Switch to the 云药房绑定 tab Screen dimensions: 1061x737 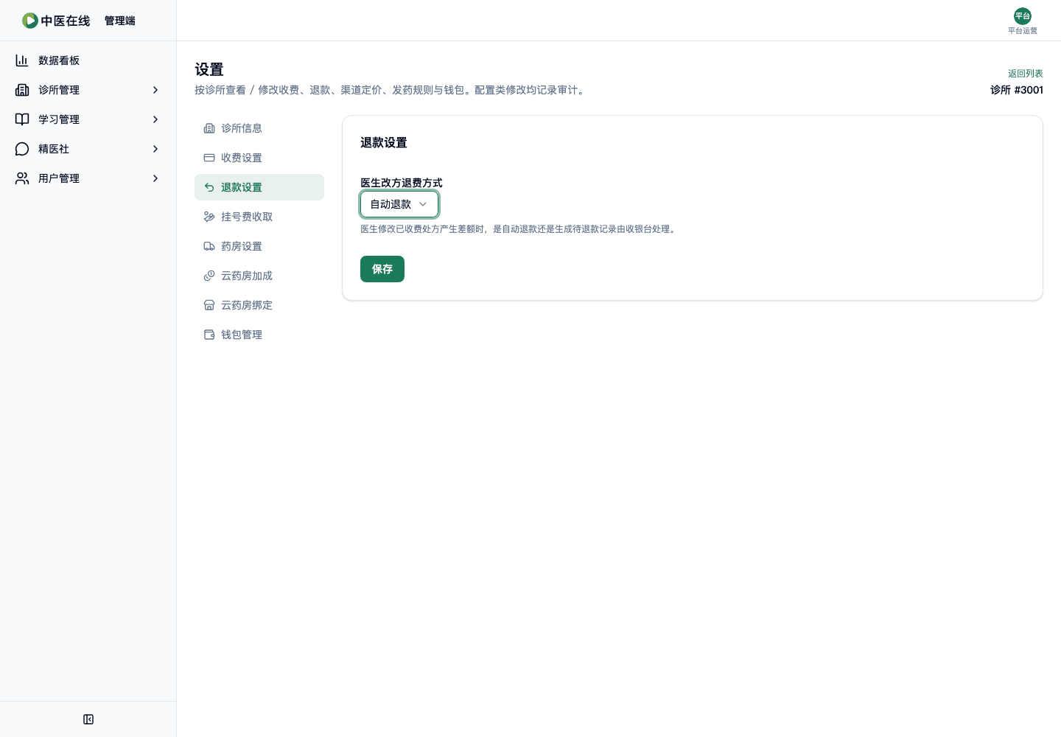click(259, 305)
